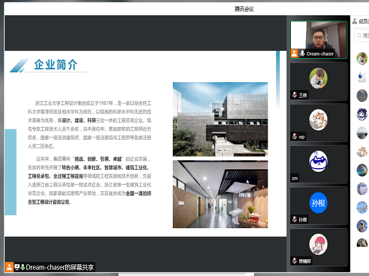Image resolution: width=369 pixels, height=276 pixels.
Task: Click the muted mic icon beside 孙根
Action: point(295,220)
